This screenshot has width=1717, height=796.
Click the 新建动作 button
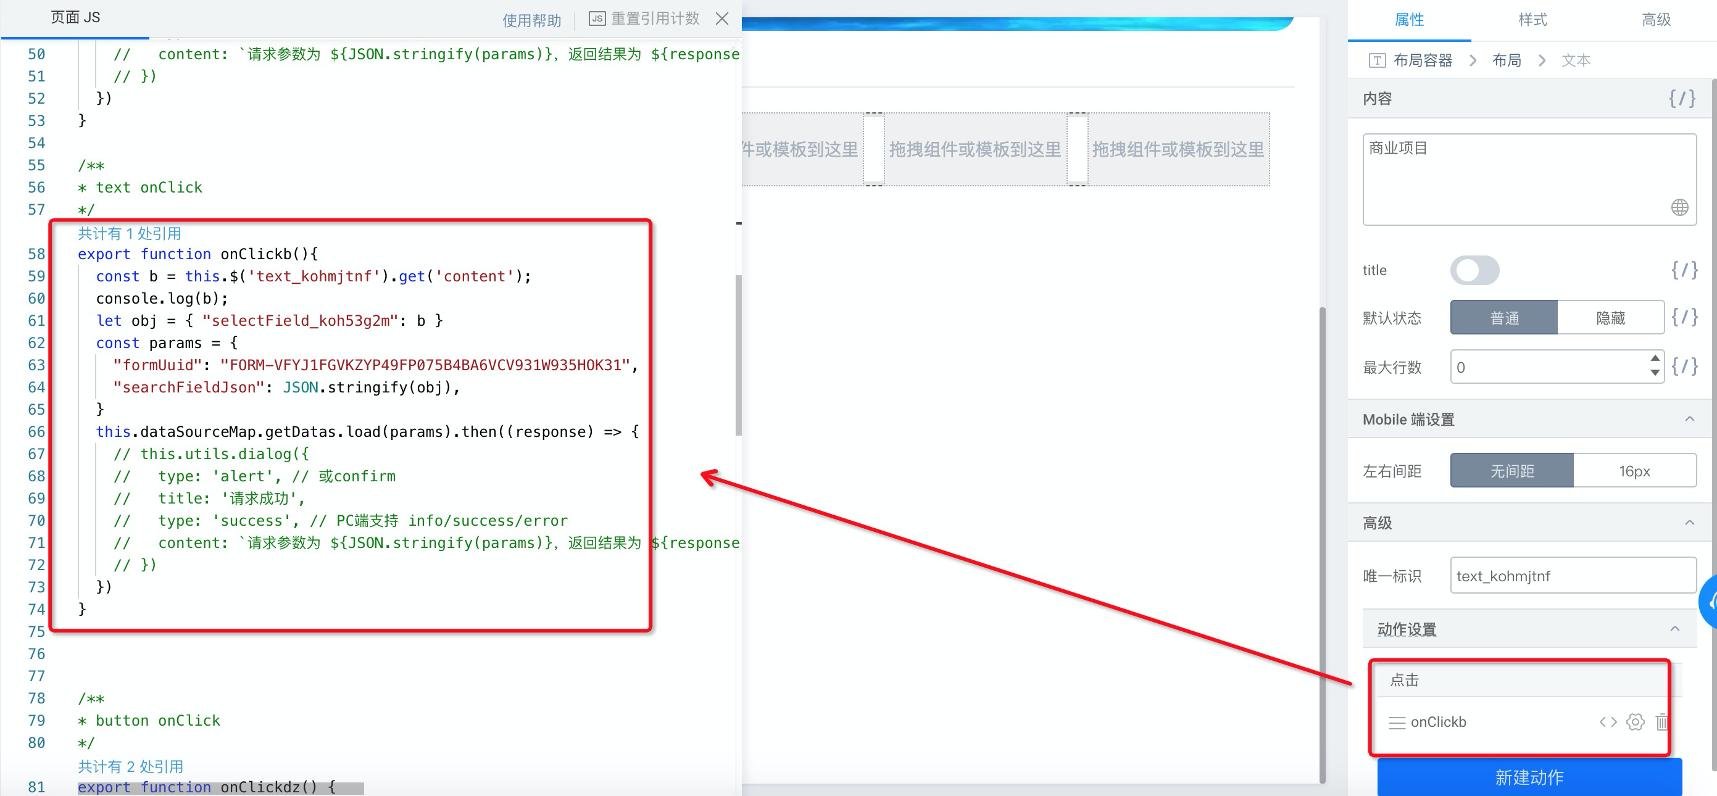pos(1529,777)
